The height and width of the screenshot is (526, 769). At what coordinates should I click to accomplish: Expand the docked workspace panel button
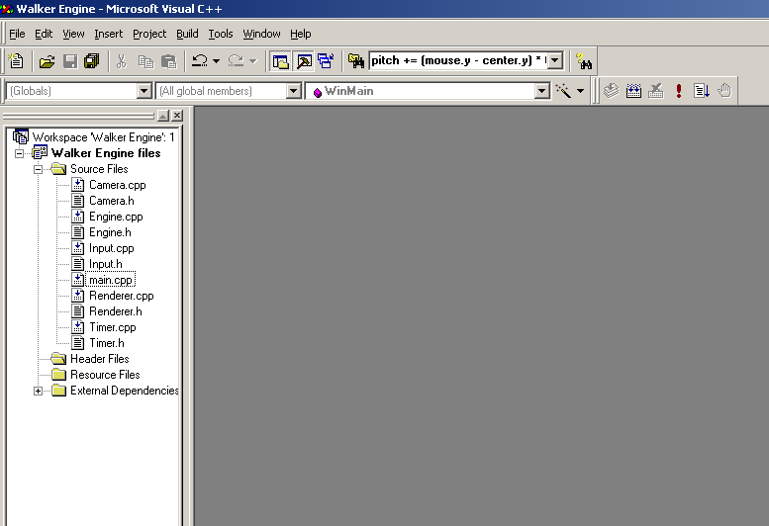[163, 116]
